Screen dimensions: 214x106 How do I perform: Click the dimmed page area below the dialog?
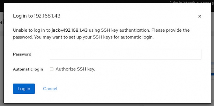107,105
